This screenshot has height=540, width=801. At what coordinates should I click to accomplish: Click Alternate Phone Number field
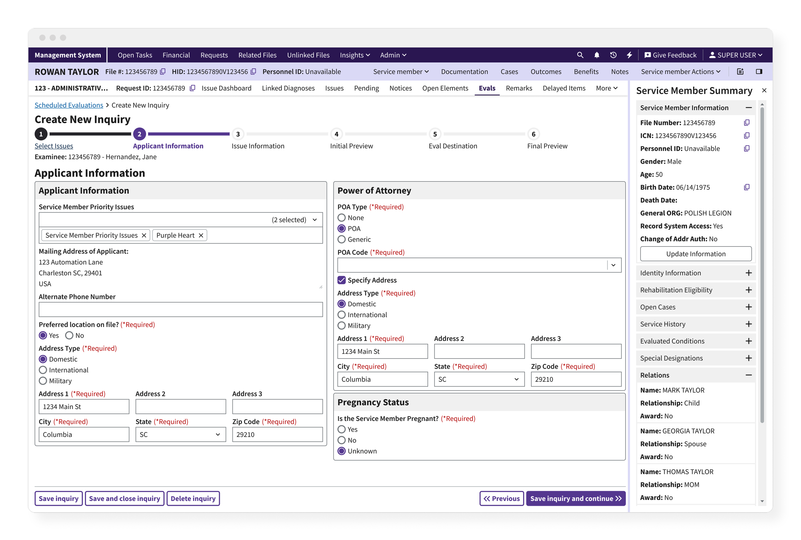pyautogui.click(x=181, y=310)
